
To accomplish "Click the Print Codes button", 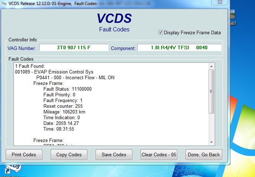I will pos(24,155).
